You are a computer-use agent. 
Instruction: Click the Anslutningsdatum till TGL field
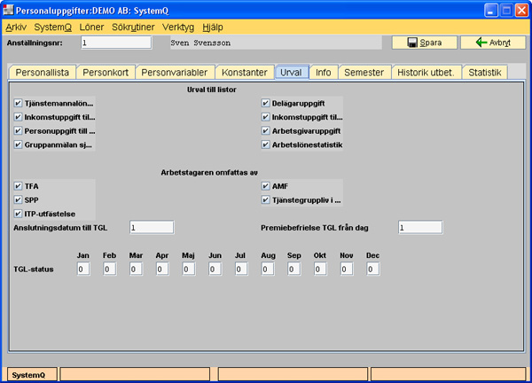151,228
